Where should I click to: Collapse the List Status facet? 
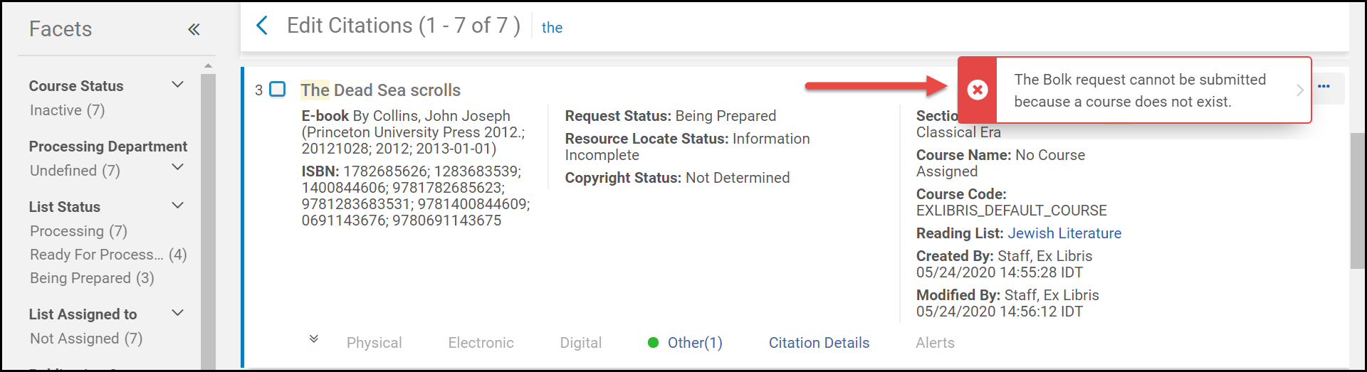pyautogui.click(x=178, y=206)
